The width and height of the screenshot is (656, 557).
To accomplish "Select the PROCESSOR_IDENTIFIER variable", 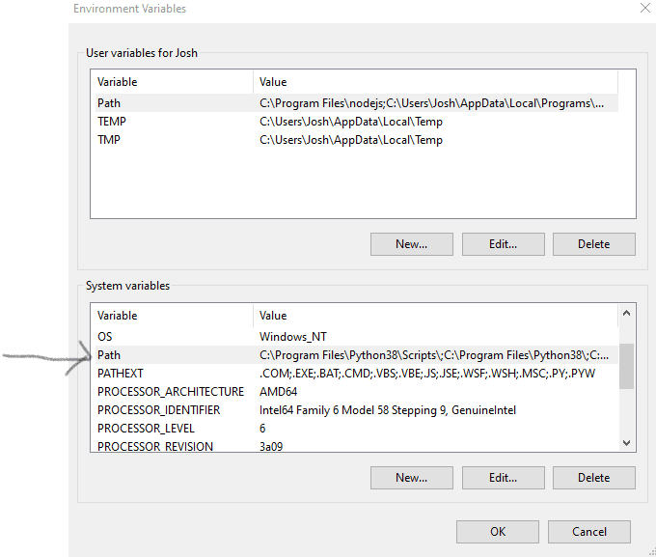I will click(355, 410).
